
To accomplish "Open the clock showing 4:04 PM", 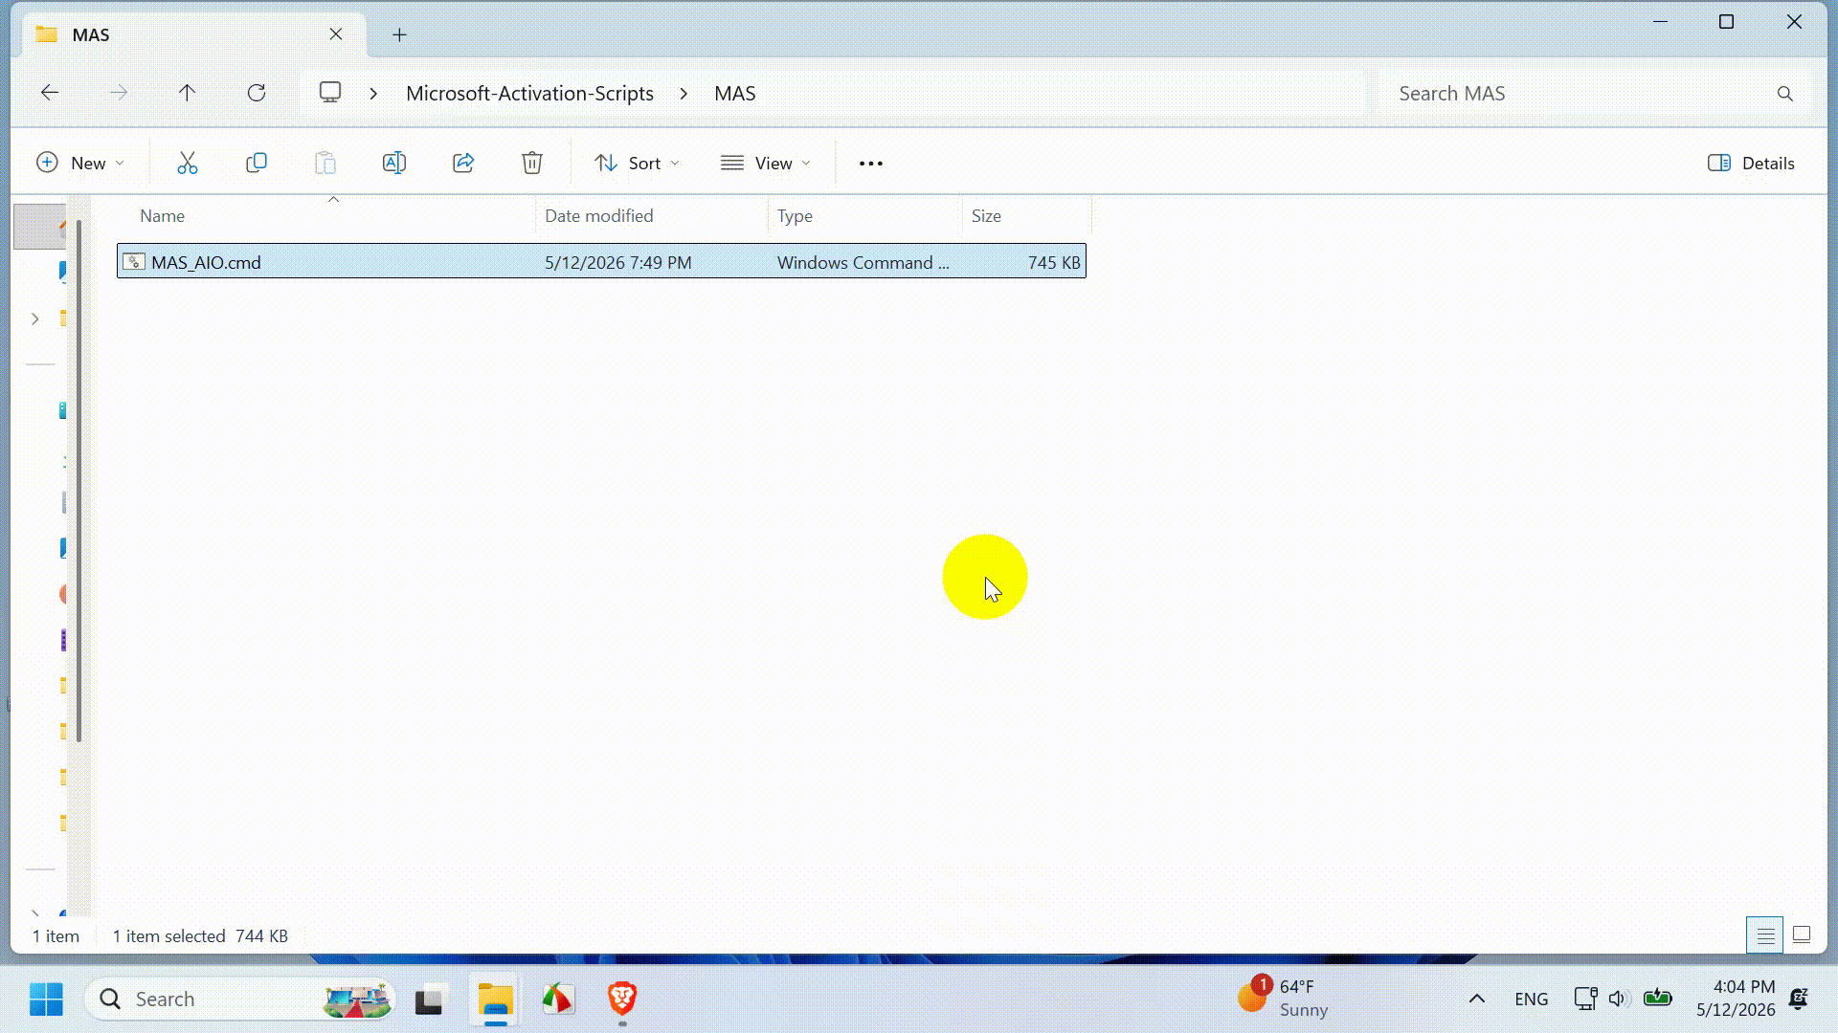I will click(x=1736, y=999).
